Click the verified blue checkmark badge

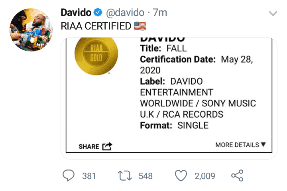98,13
